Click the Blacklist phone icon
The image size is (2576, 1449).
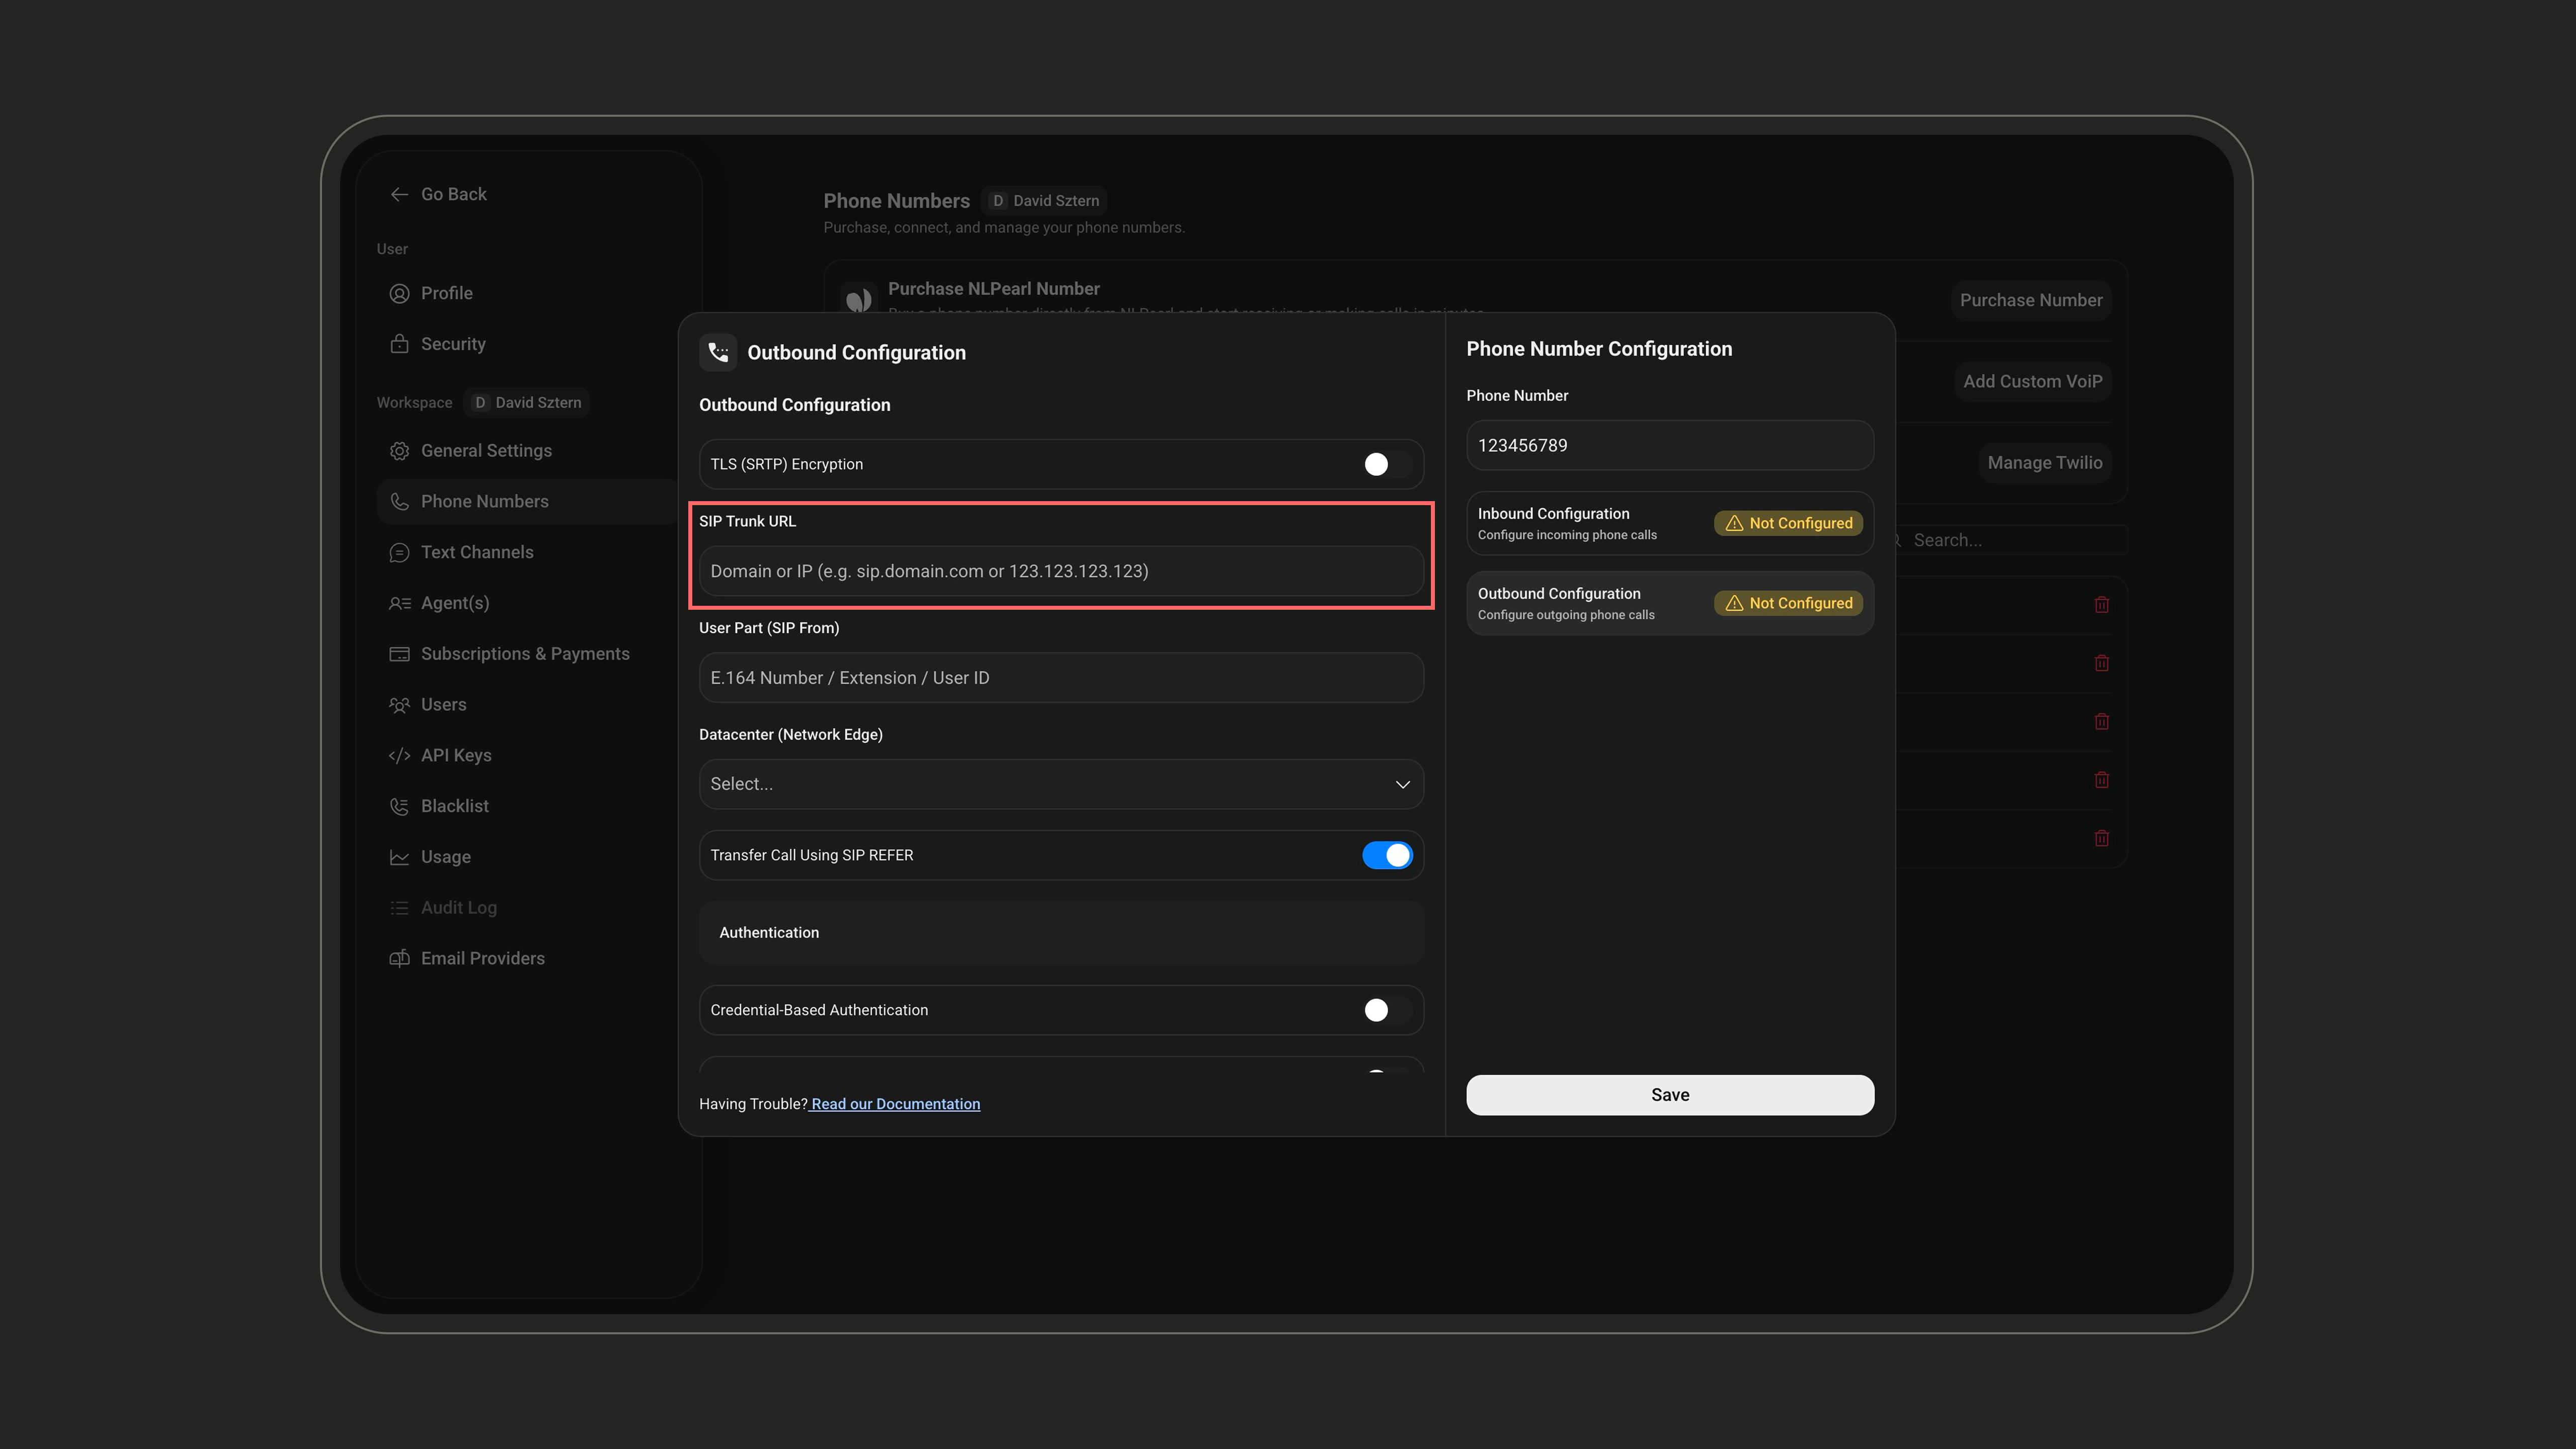click(x=399, y=806)
